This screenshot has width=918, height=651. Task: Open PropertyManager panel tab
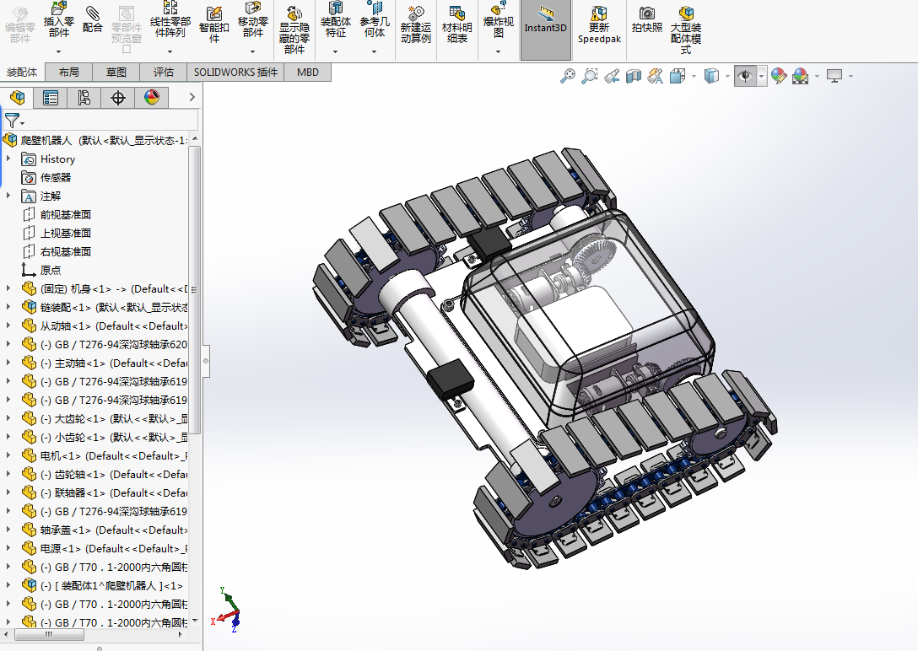[x=51, y=98]
